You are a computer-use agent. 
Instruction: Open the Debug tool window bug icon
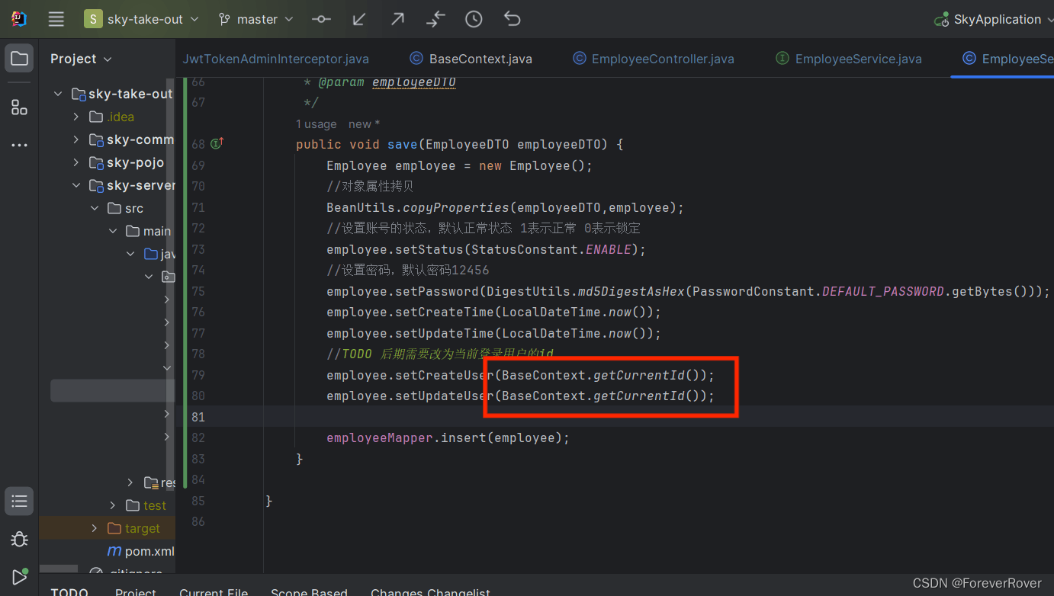coord(19,539)
